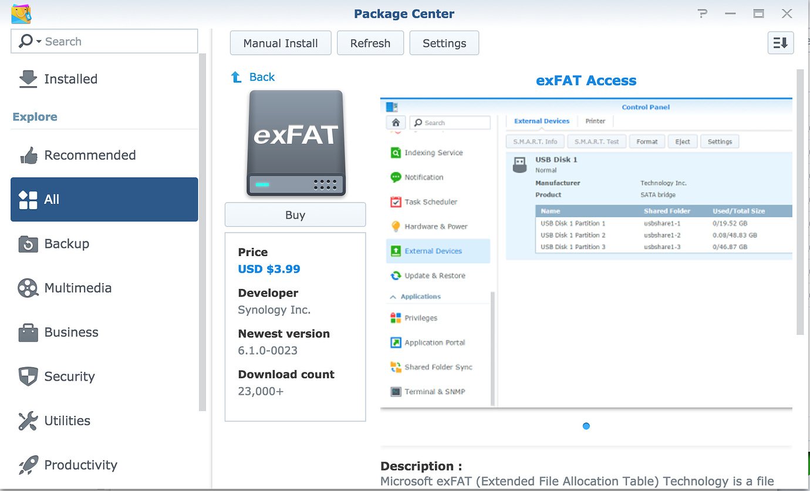Screen dimensions: 810x491
Task: Click the Business briefcase icon
Action: tap(28, 332)
